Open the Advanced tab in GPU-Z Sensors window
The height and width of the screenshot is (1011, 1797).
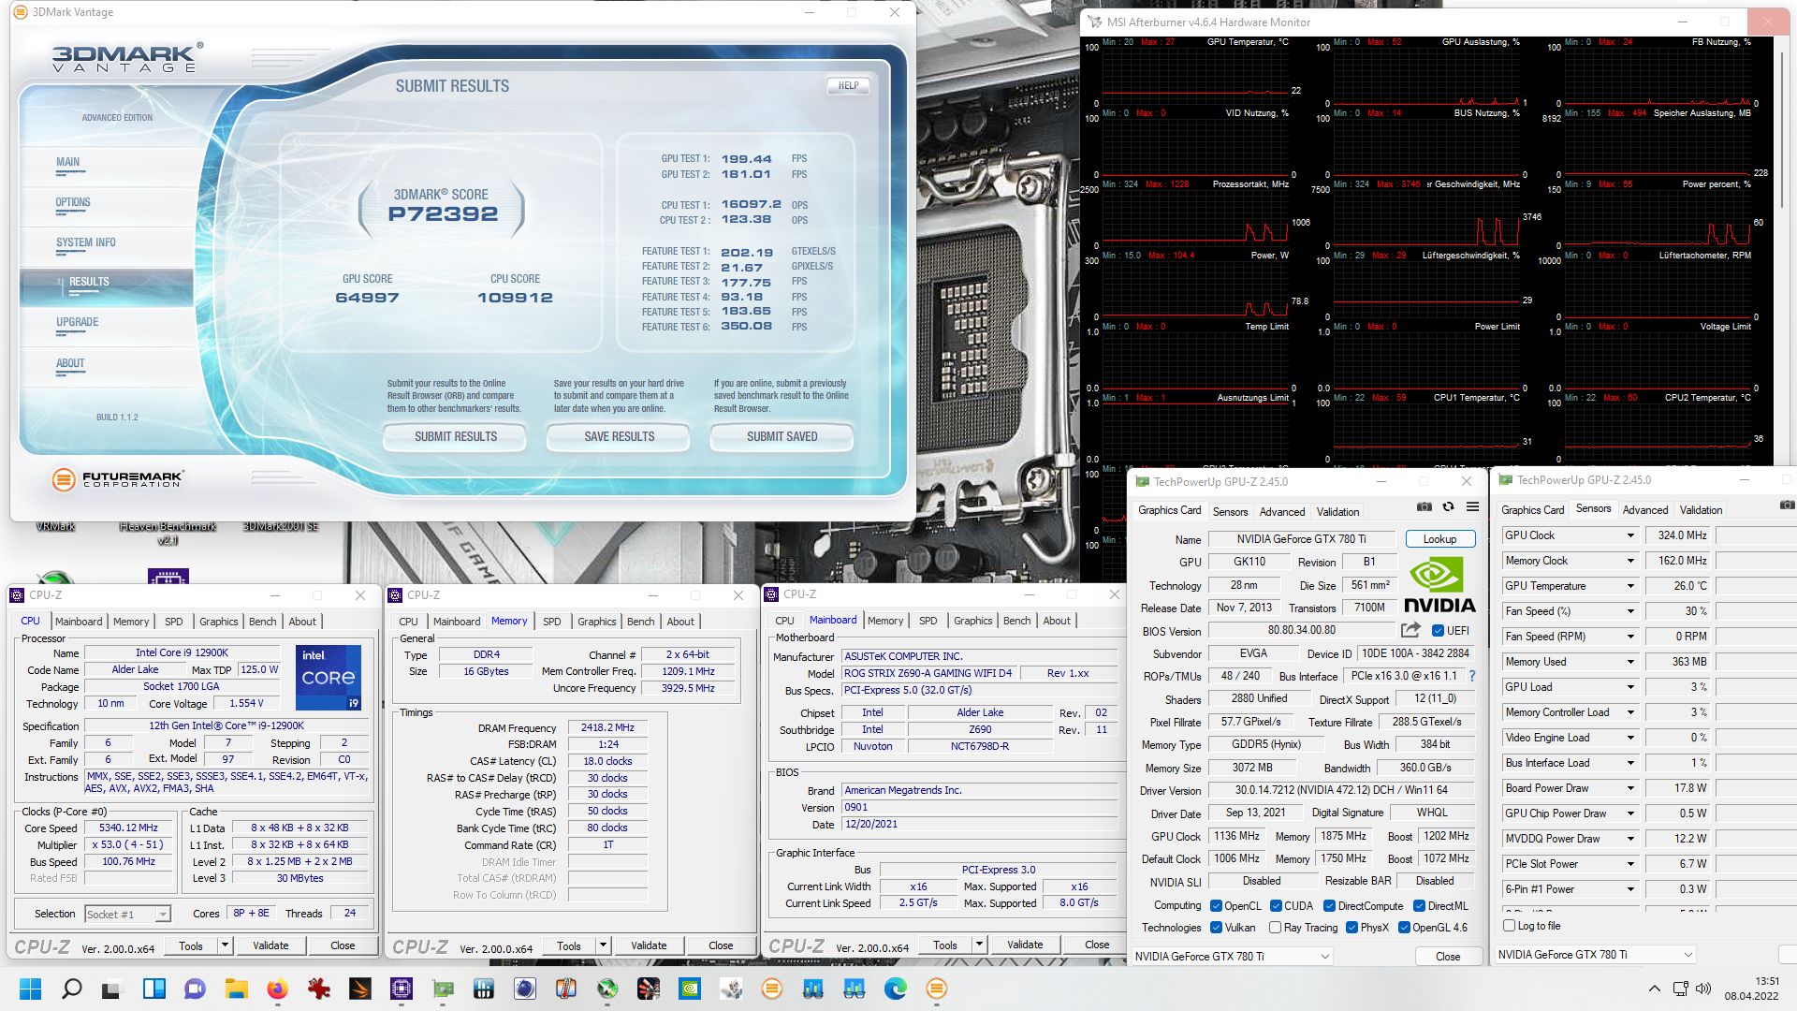(1644, 509)
